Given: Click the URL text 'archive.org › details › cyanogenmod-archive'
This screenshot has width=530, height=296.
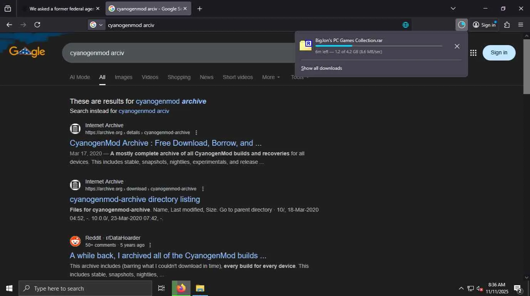Looking at the screenshot, I should (x=138, y=133).
